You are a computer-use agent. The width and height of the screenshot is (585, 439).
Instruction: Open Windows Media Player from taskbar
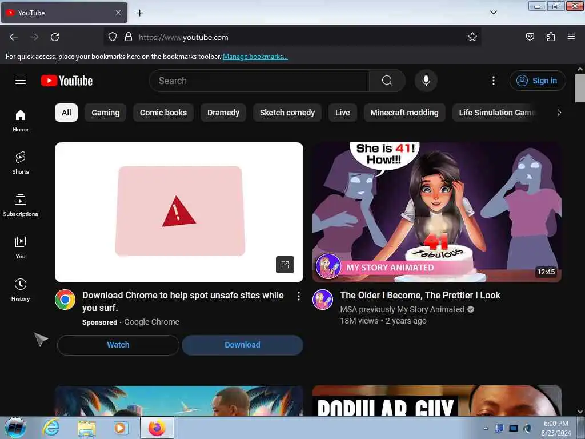(x=120, y=428)
